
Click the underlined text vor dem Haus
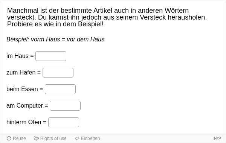pyautogui.click(x=86, y=39)
